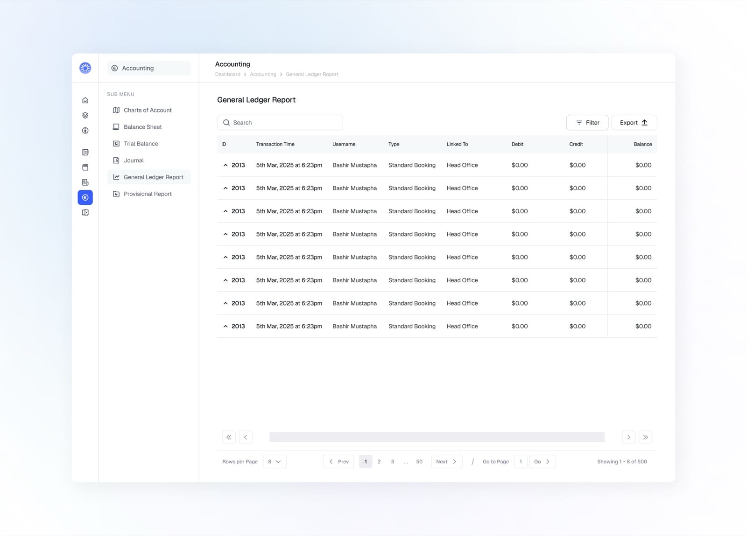Image resolution: width=747 pixels, height=536 pixels.
Task: Jump to page 50 in pagination
Action: 419,461
